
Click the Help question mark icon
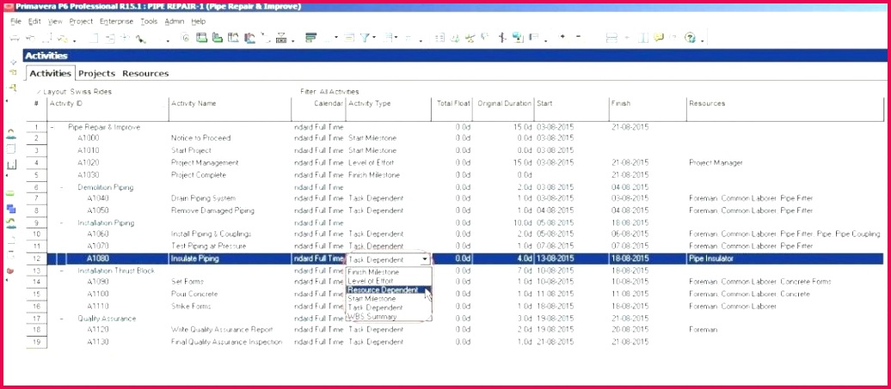[690, 38]
